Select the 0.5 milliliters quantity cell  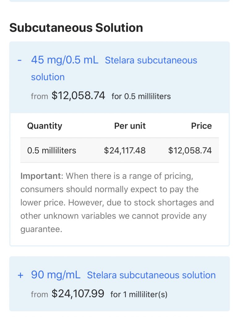pos(52,150)
